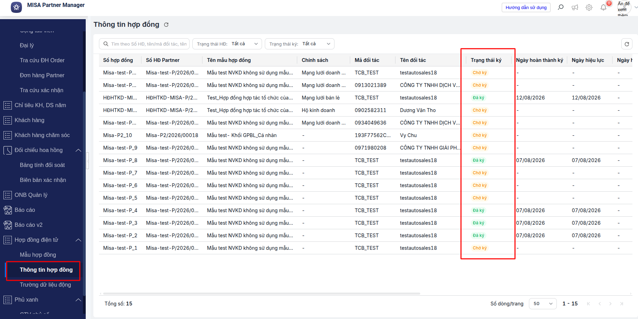Open Bảng tính đối soát menu item
This screenshot has width=638, height=319.
tap(42, 165)
